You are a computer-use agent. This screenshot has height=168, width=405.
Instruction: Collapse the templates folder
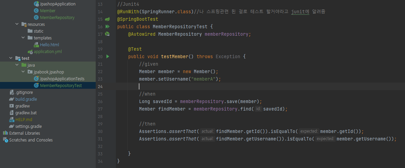tap(23, 38)
